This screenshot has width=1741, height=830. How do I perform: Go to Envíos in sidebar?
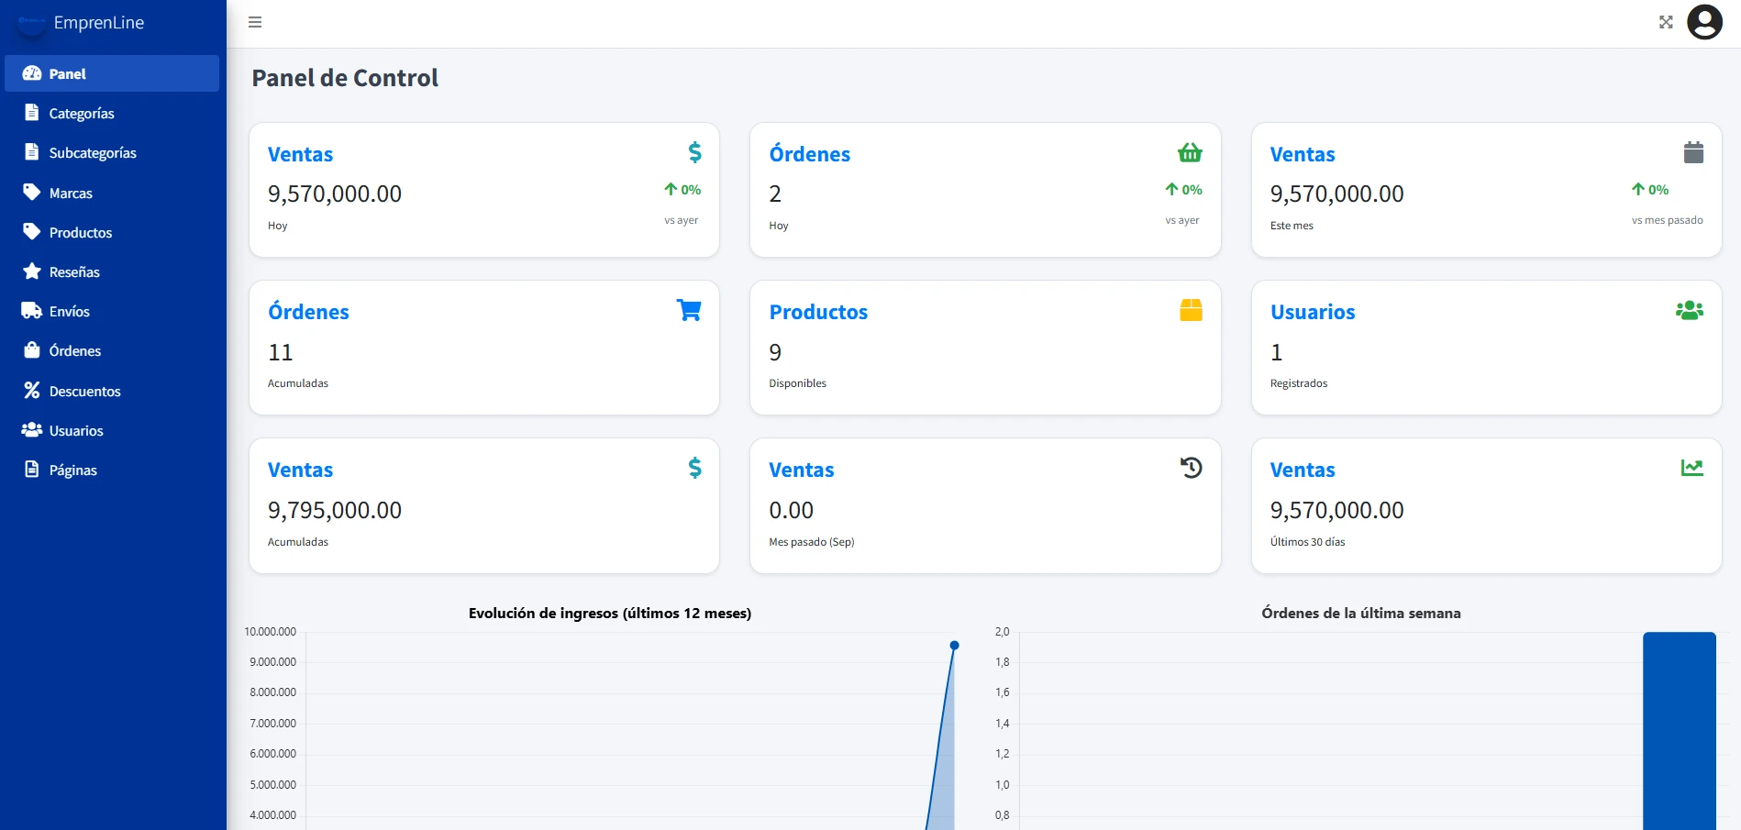(x=112, y=311)
